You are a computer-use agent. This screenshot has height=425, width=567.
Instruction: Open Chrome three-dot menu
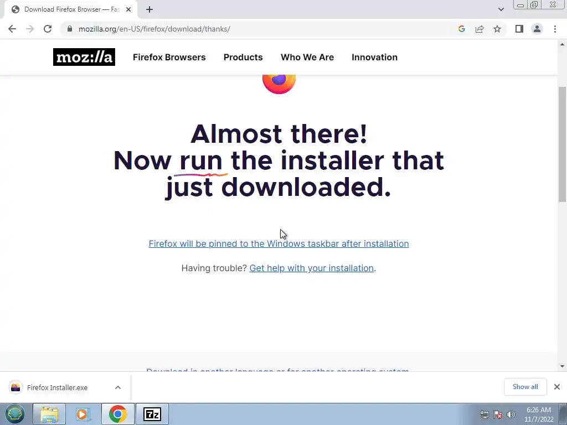click(555, 29)
